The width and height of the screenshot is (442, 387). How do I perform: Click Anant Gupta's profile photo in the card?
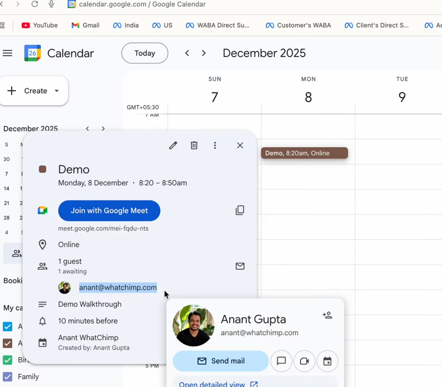click(193, 325)
